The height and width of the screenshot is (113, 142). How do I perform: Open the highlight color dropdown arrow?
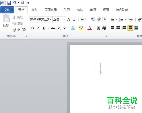point(85,28)
